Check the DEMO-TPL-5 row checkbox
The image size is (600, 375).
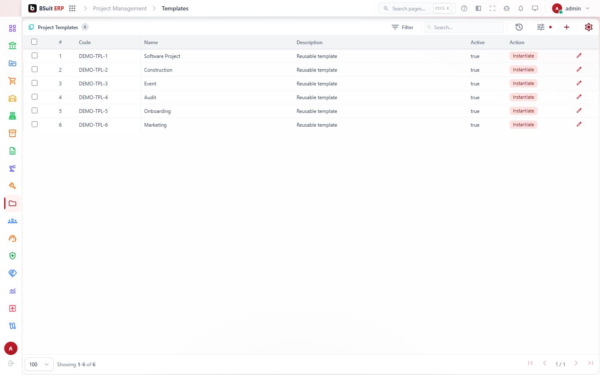pos(35,110)
